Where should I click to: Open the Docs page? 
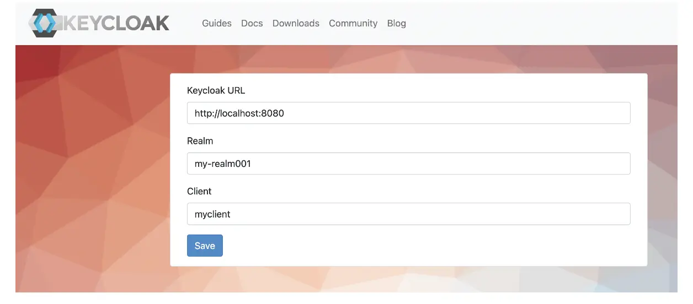coord(252,23)
